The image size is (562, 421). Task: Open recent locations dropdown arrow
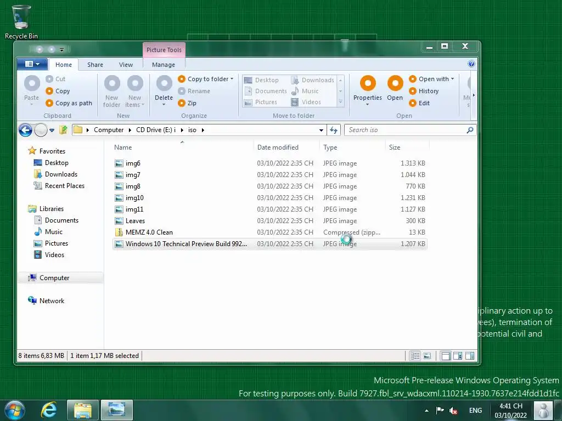click(x=52, y=130)
